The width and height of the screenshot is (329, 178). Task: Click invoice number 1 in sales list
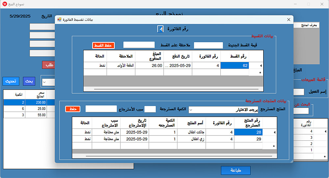tap(303, 150)
